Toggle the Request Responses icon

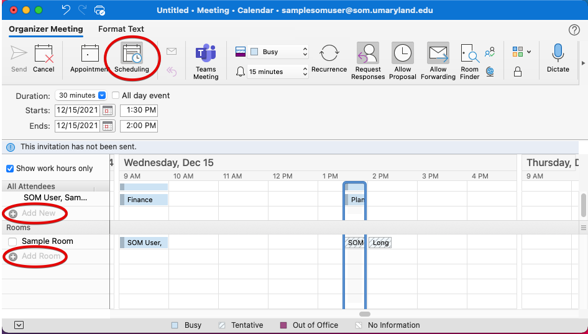pos(368,54)
